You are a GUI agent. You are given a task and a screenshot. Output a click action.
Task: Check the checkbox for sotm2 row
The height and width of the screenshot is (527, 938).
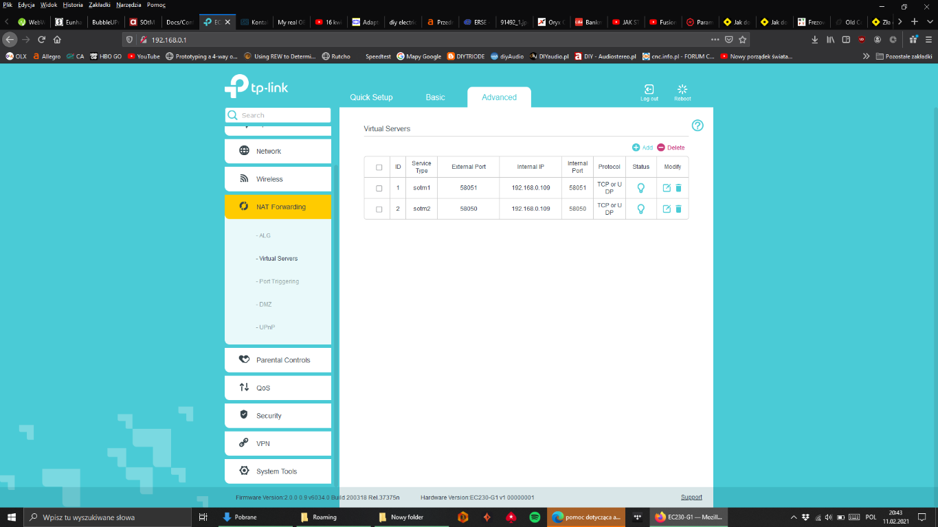(x=379, y=209)
